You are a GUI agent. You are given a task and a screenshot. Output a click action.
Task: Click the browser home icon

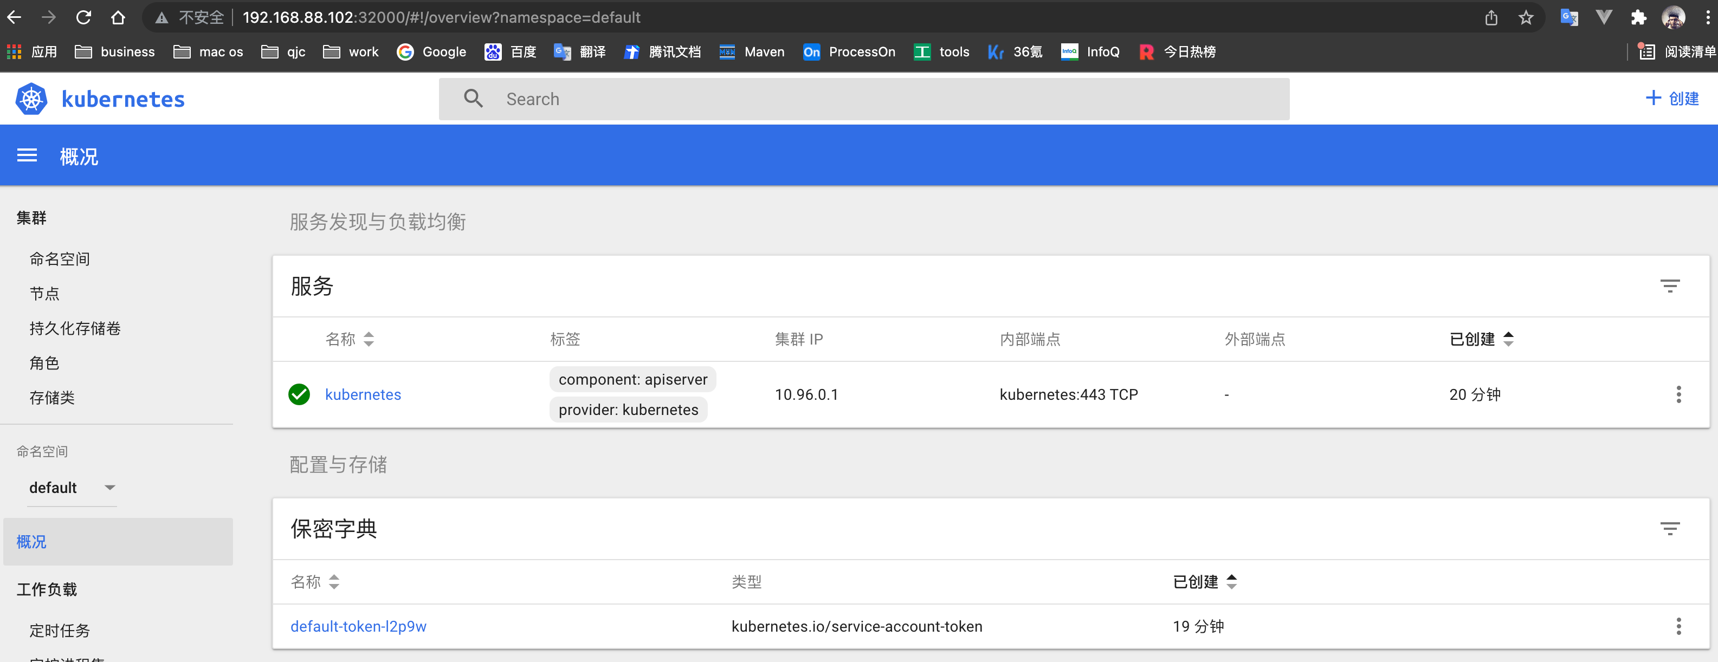pyautogui.click(x=118, y=17)
